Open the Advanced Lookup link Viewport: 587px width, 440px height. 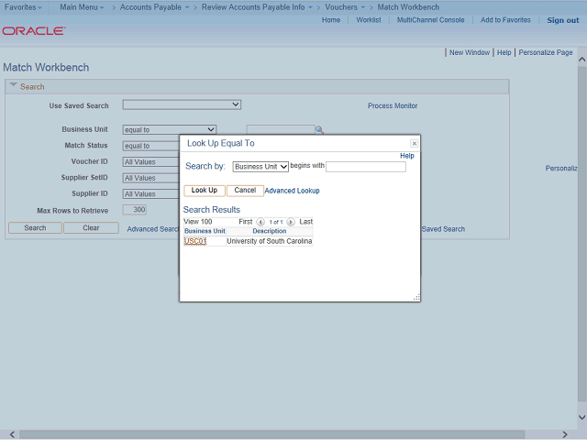pyautogui.click(x=292, y=191)
